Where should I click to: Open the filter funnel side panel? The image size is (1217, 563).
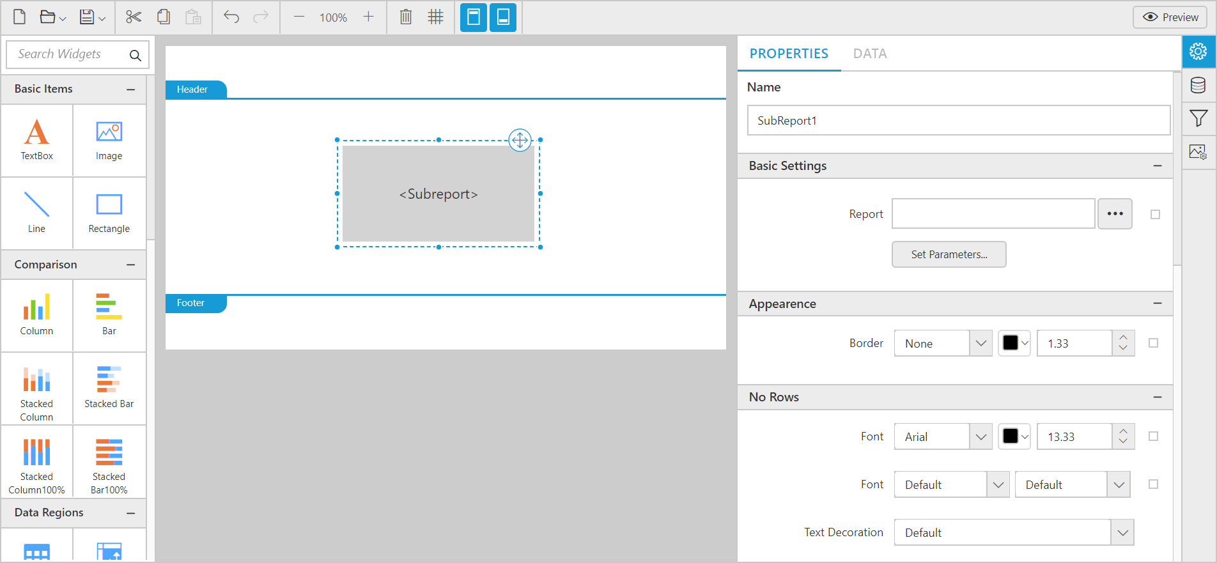click(1198, 118)
